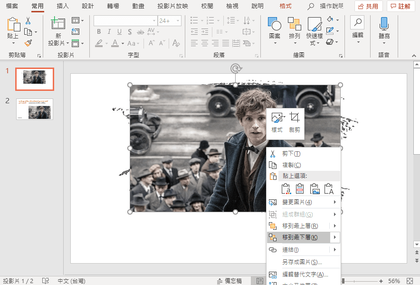Paste using destination theme option
The height and width of the screenshot is (285, 420).
tap(286, 189)
